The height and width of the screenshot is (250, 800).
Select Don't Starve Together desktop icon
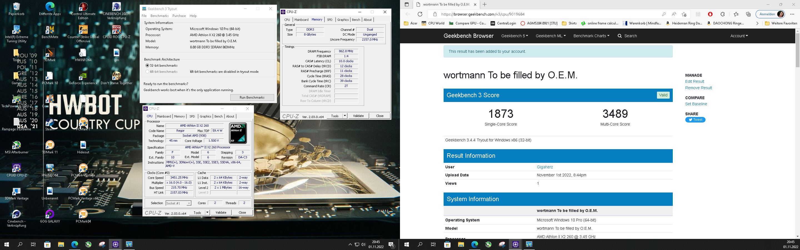[116, 78]
